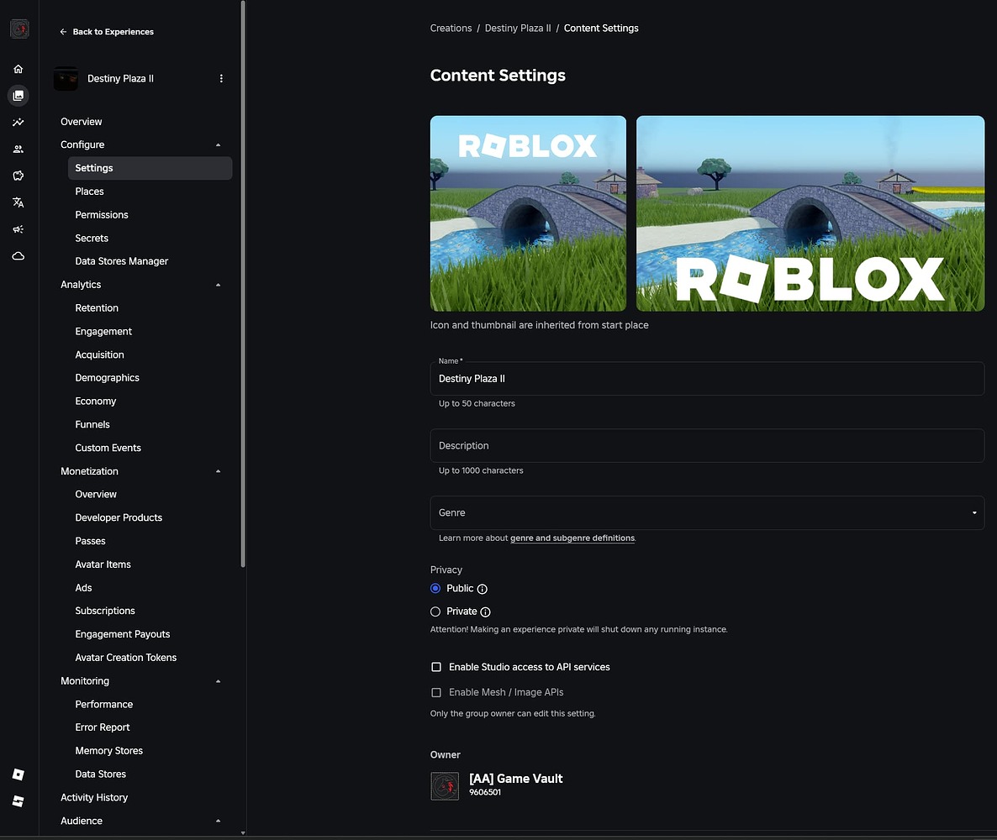Click the Roblox Studio icon at rail bottom
997x840 pixels.
click(x=18, y=801)
